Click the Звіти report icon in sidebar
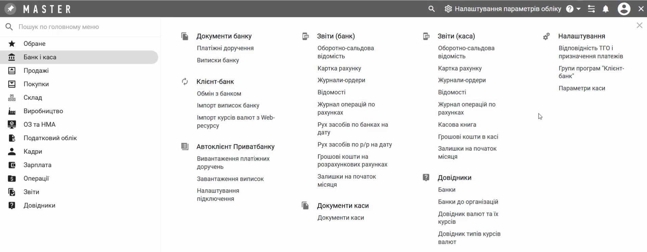 [12, 192]
